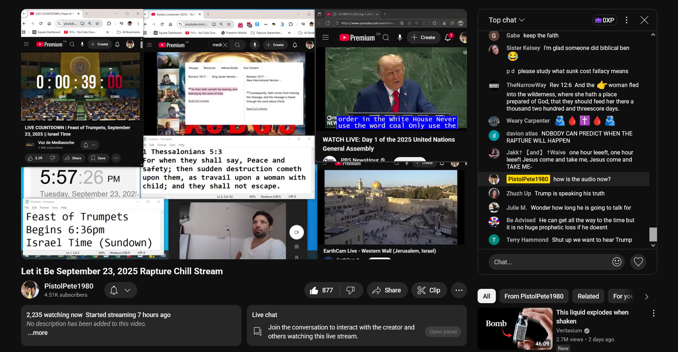This screenshot has width=678, height=352.
Task: Click PistolPete1980 highlighted name in chat
Action: 528,179
